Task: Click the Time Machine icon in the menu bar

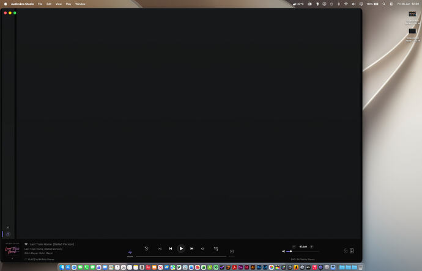Action: pyautogui.click(x=331, y=4)
